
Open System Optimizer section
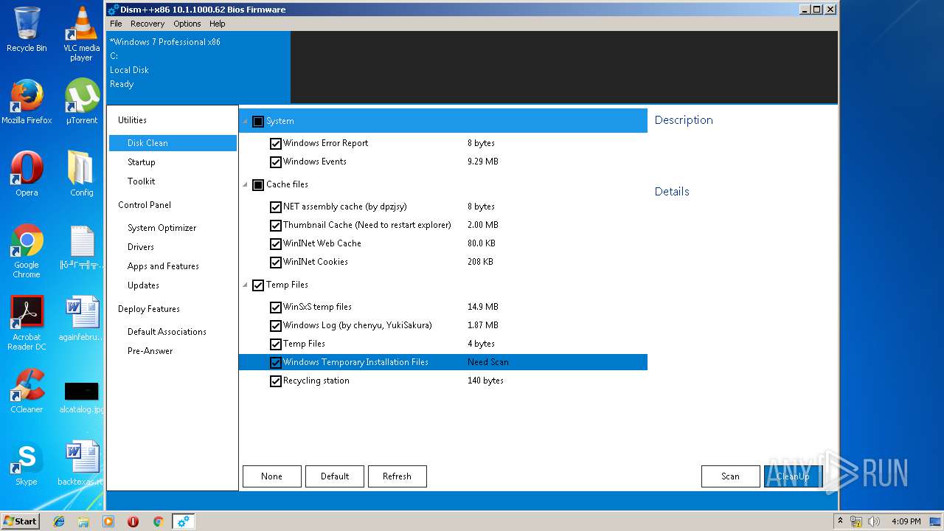click(x=162, y=228)
